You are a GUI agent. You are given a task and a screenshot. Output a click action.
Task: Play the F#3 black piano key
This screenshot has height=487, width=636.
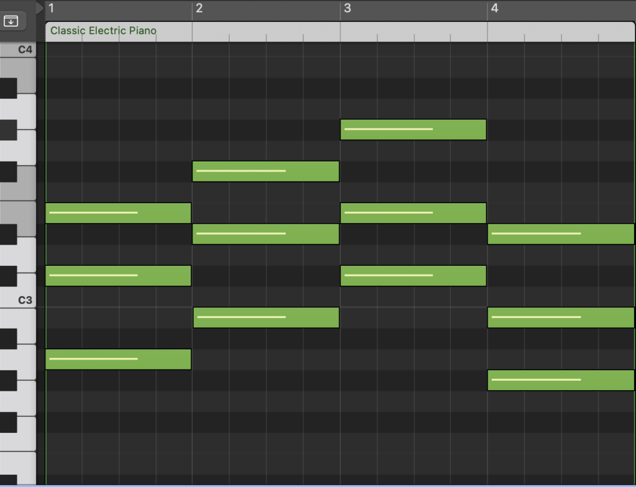9,171
